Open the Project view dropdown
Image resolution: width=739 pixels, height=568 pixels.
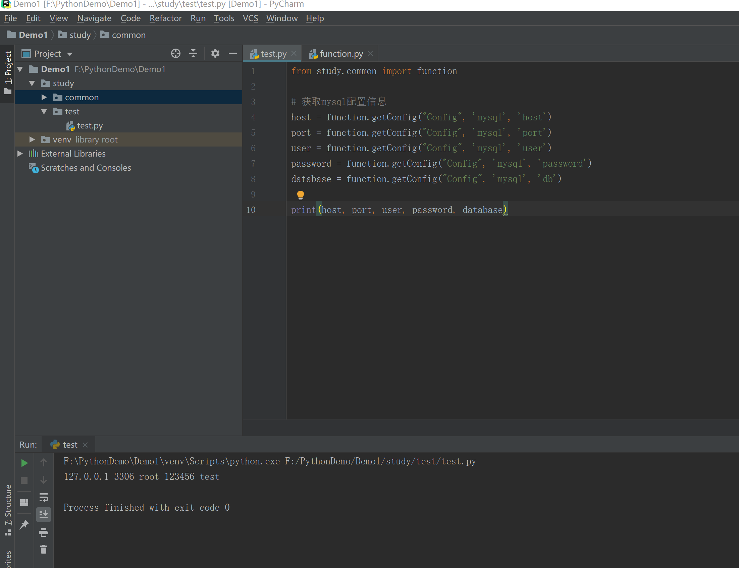click(x=70, y=54)
